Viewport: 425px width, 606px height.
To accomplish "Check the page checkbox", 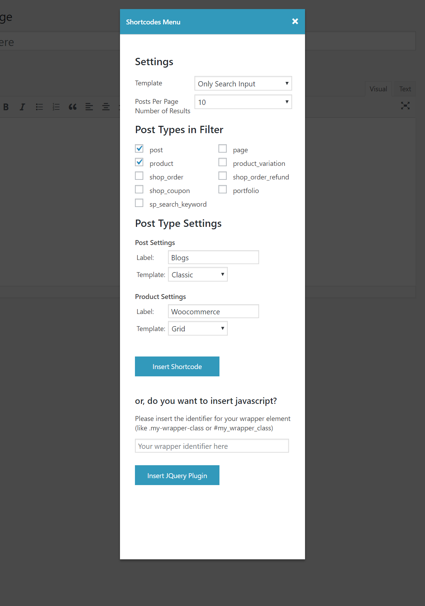I will point(223,149).
